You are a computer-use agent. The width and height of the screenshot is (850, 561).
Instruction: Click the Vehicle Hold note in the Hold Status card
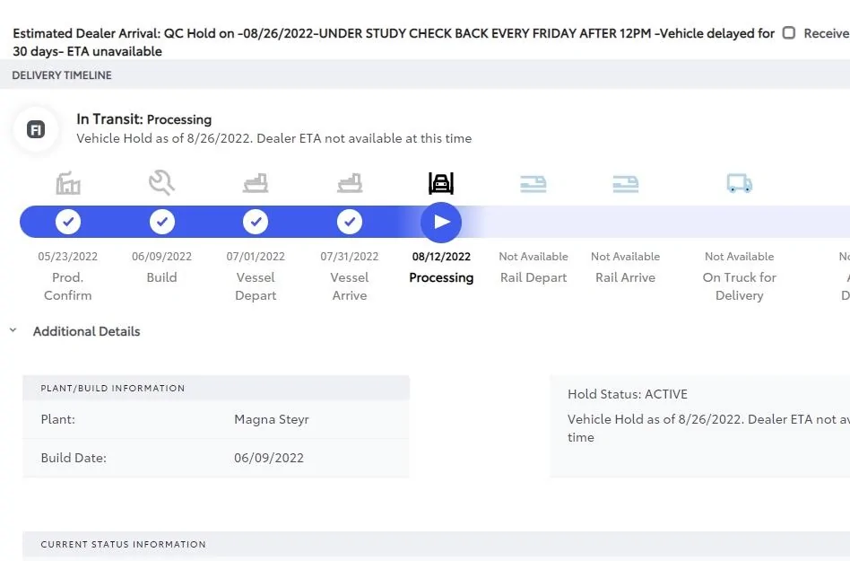tap(708, 428)
